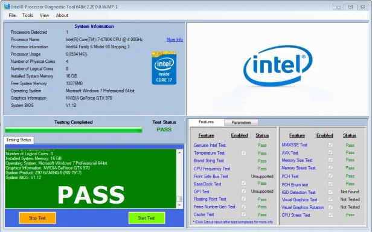Click the CPU Frequency Test Pass status
Viewport: 372px width, 232px height.
262,169
